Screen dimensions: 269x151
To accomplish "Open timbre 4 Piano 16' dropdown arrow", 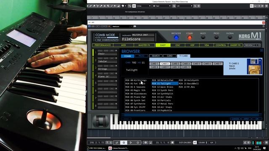I will [116, 73].
